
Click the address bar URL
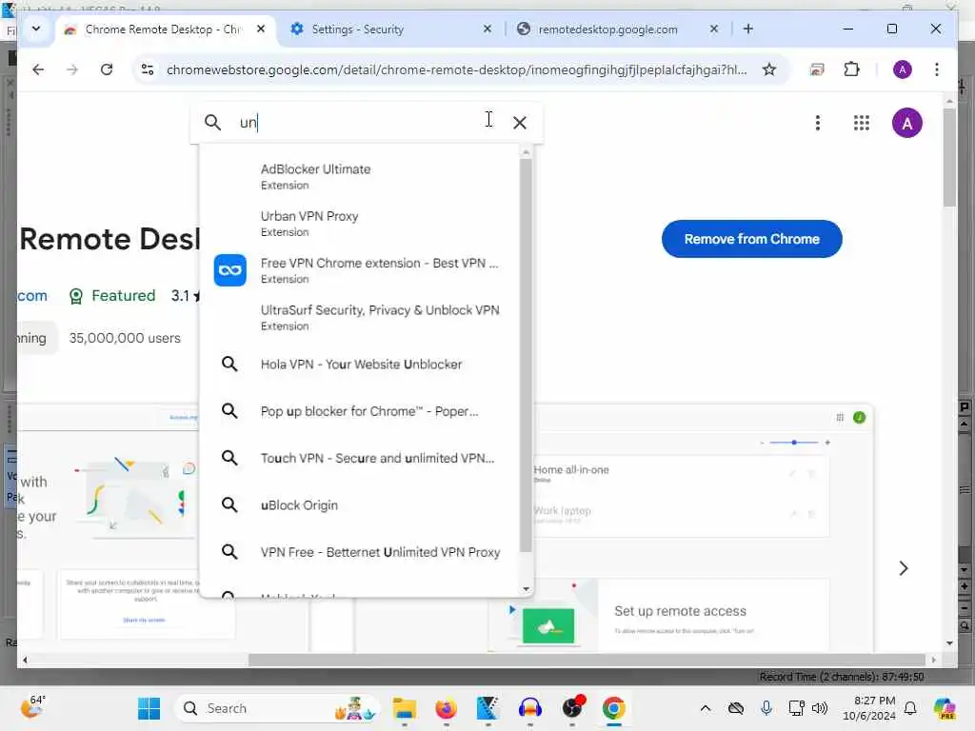click(x=456, y=69)
